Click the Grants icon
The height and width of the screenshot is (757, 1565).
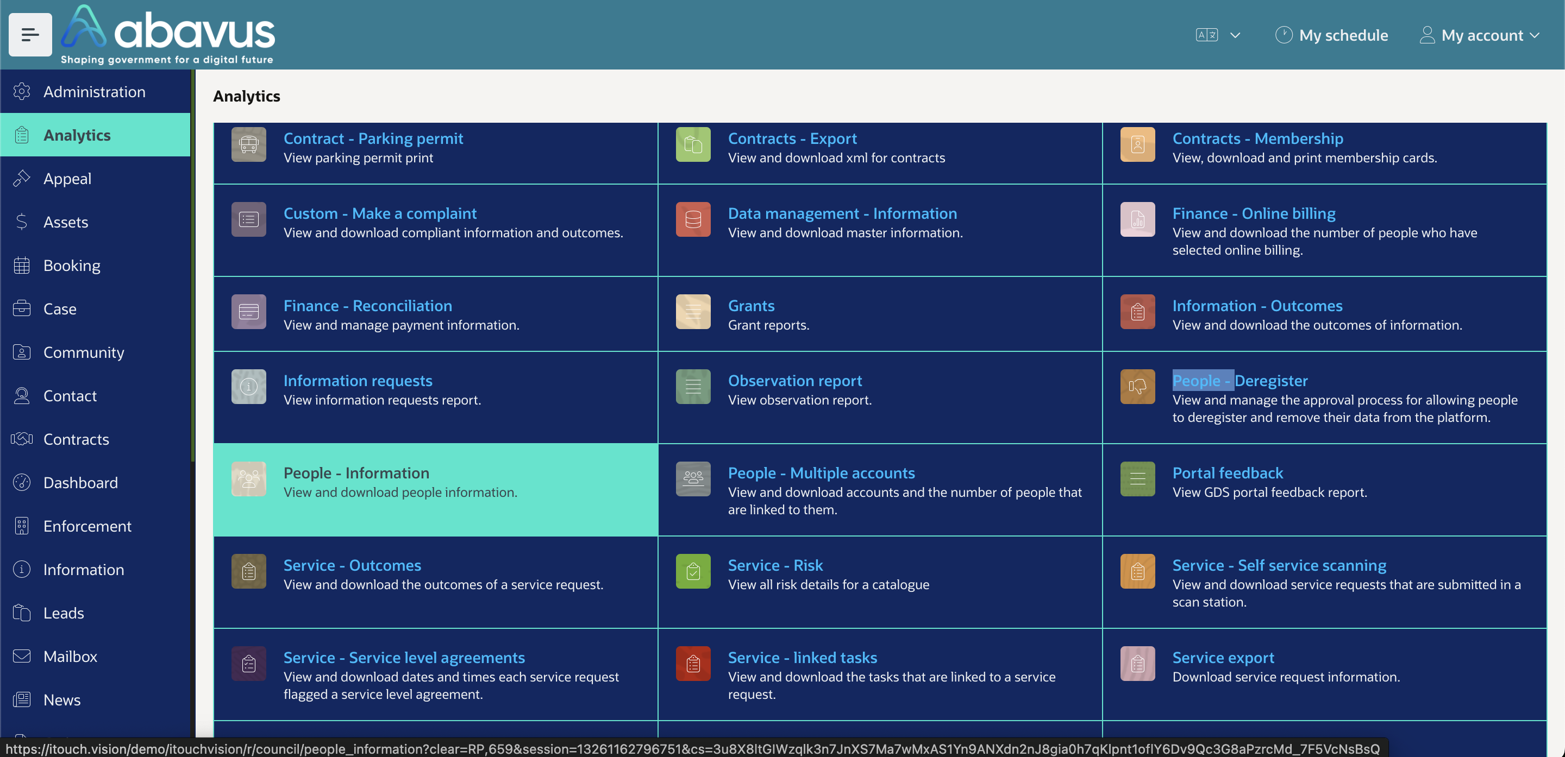point(693,311)
